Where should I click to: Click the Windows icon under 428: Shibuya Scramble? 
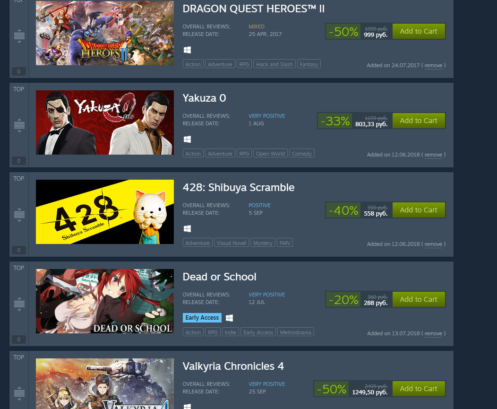click(188, 228)
